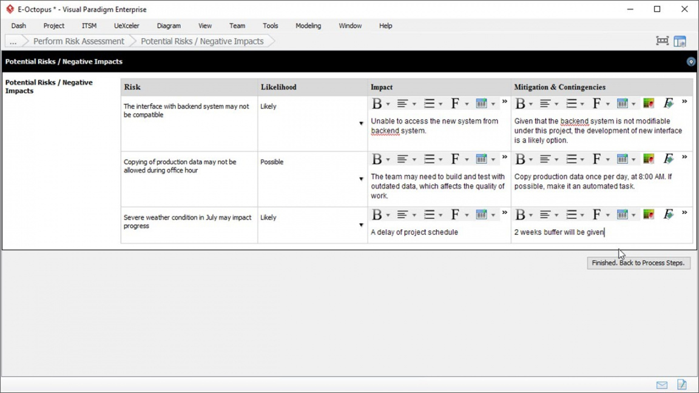Click the envelope icon in the status bar
Screen dimensions: 699x393
pos(662,385)
